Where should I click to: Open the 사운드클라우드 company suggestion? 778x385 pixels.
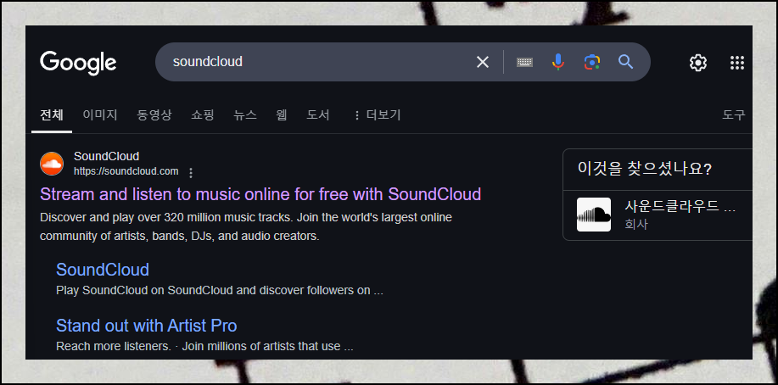click(x=658, y=215)
